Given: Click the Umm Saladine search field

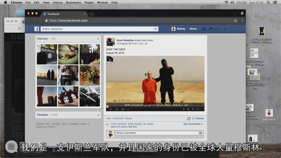Looking at the screenshot, I should [x=97, y=29].
